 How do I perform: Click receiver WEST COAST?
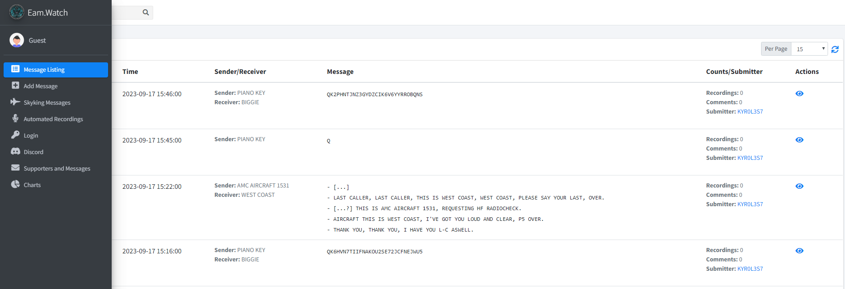[x=258, y=195]
